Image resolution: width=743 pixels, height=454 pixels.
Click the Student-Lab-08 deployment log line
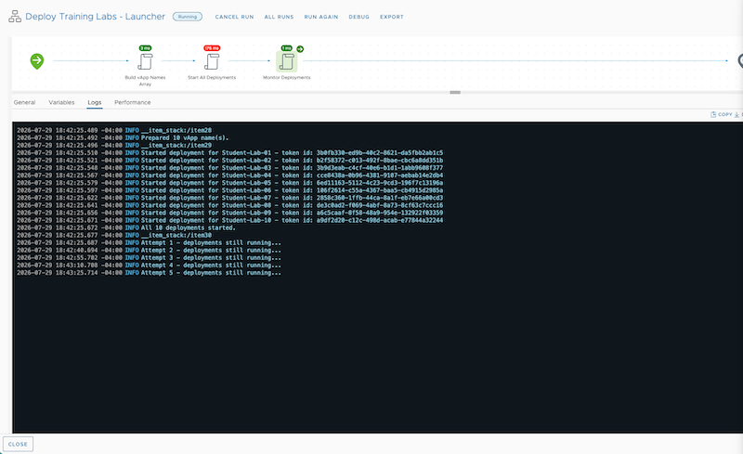point(229,205)
